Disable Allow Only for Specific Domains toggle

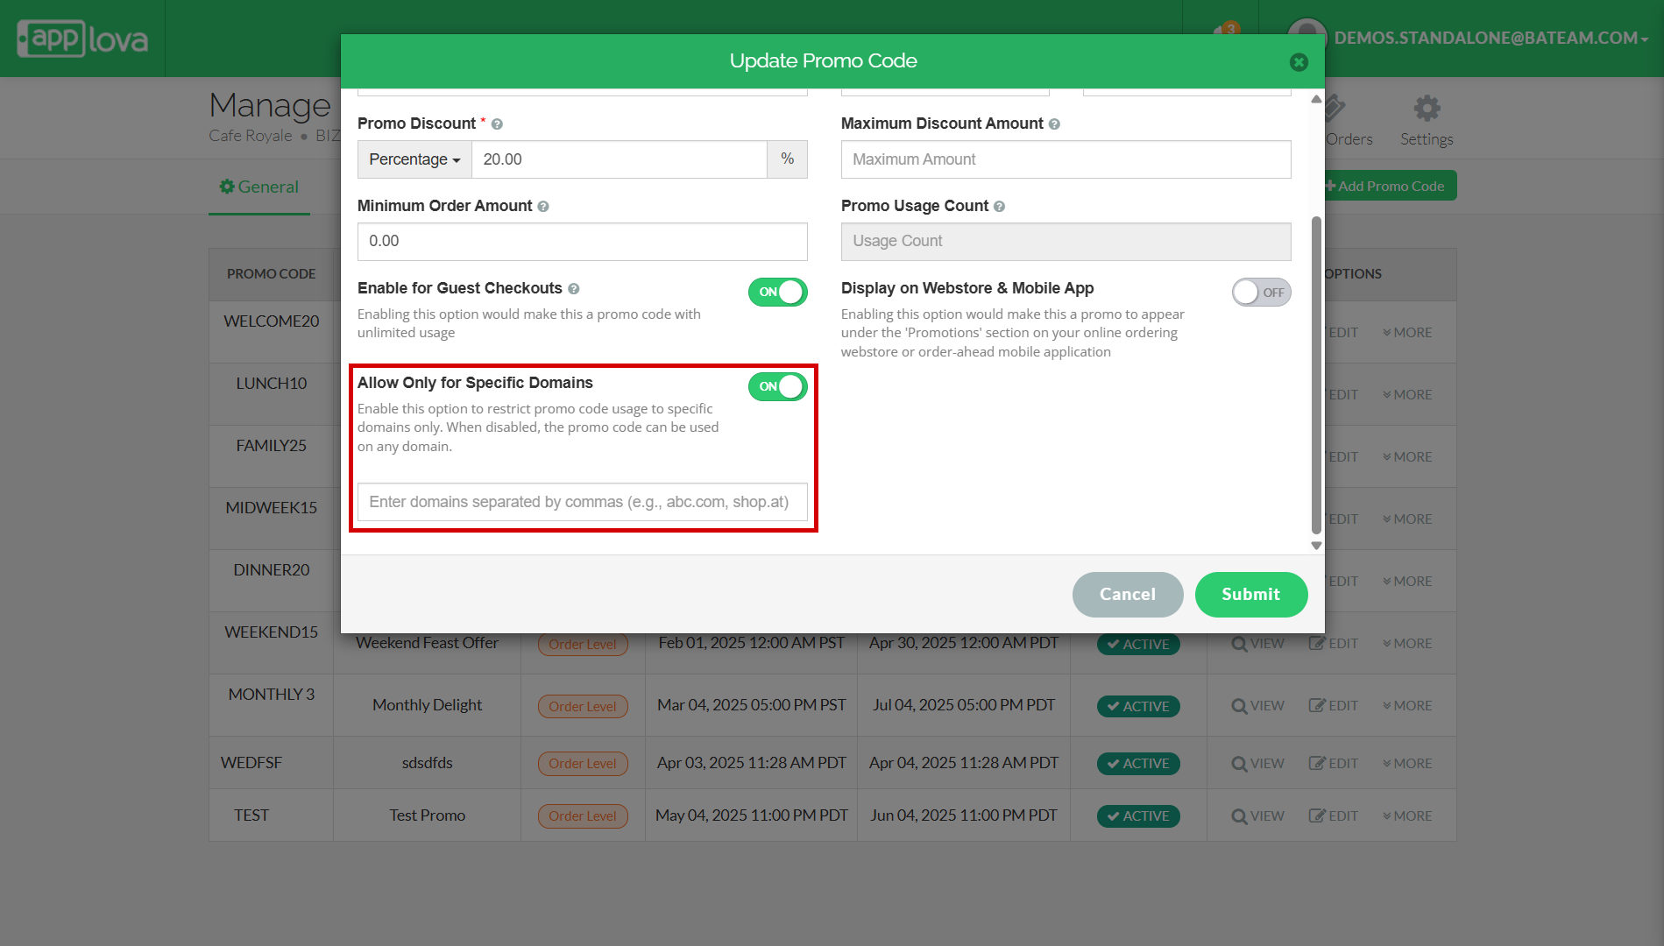coord(777,386)
